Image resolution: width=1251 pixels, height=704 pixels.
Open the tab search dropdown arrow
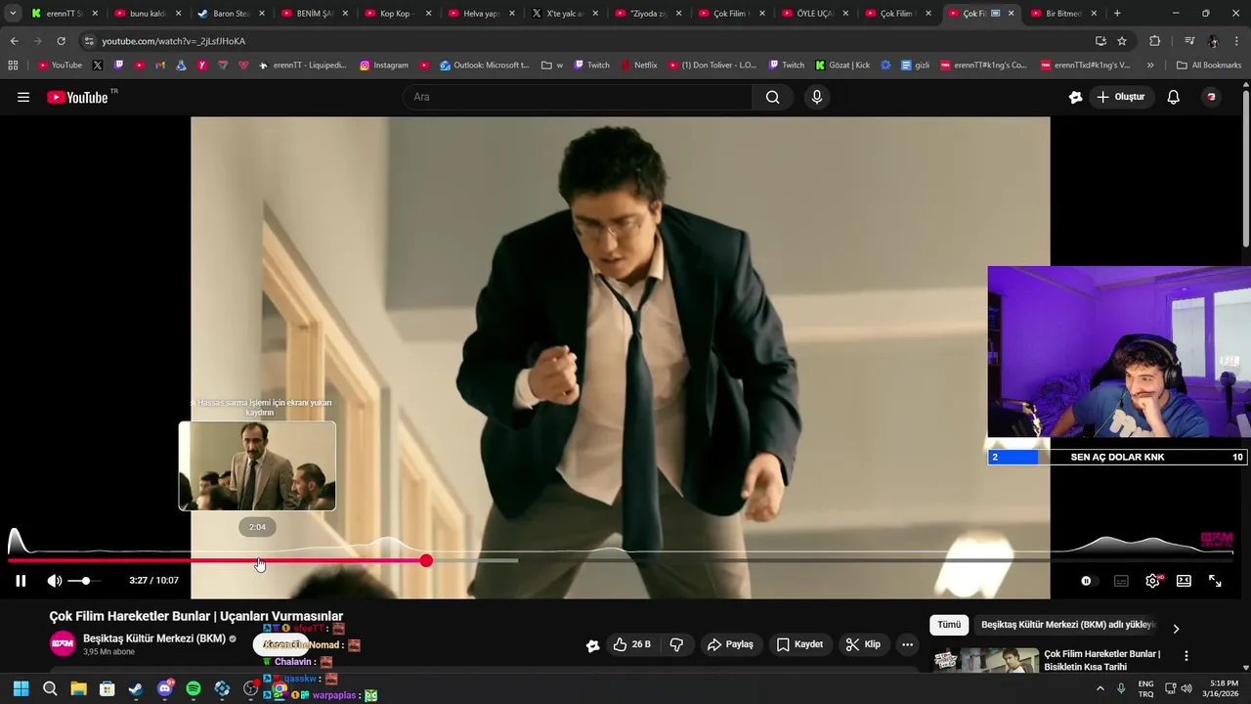point(13,14)
